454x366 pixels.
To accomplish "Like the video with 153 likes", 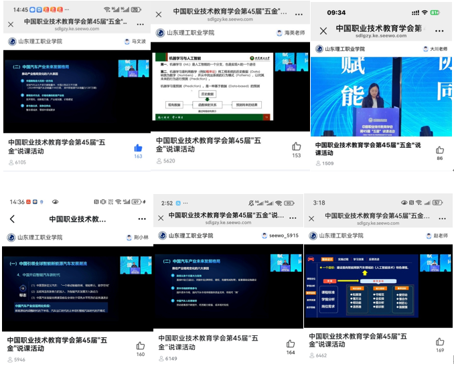I will tap(296, 147).
